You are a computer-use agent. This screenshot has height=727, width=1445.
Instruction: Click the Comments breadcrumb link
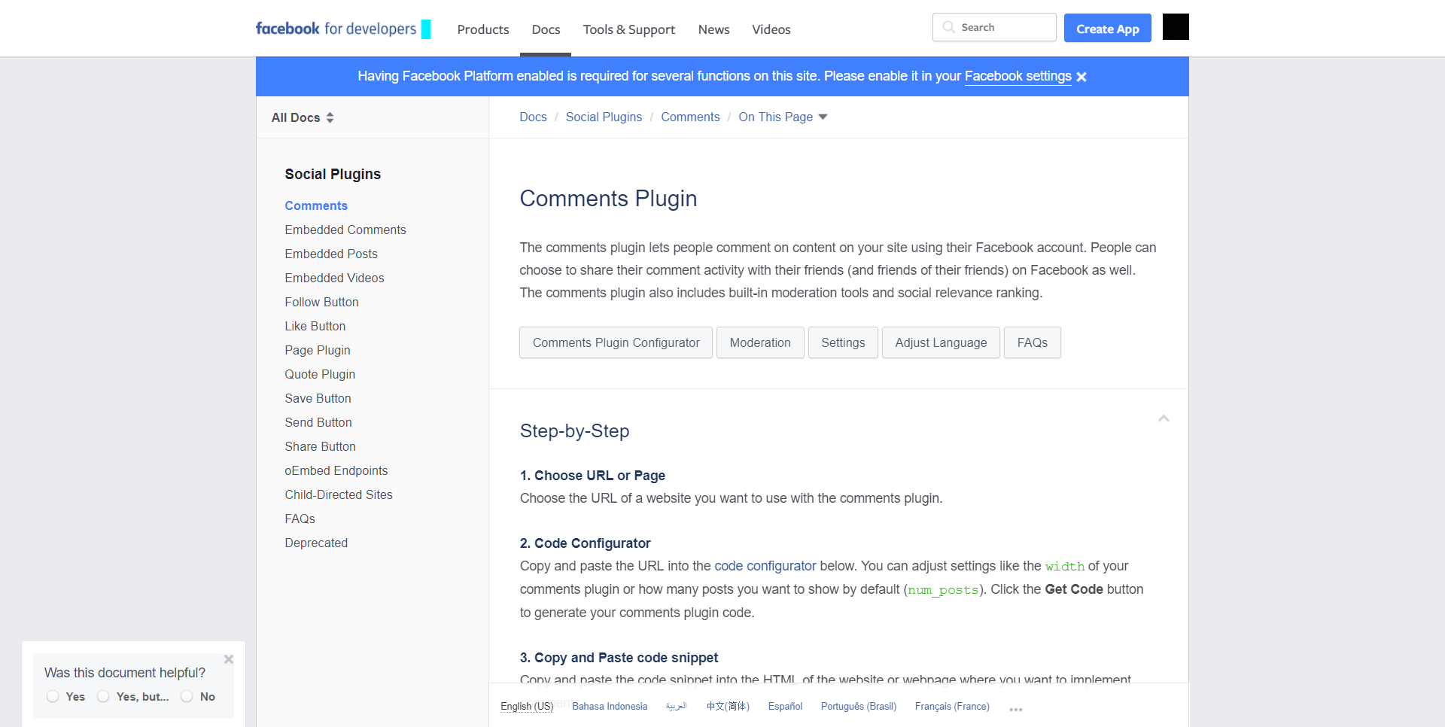pyautogui.click(x=690, y=117)
